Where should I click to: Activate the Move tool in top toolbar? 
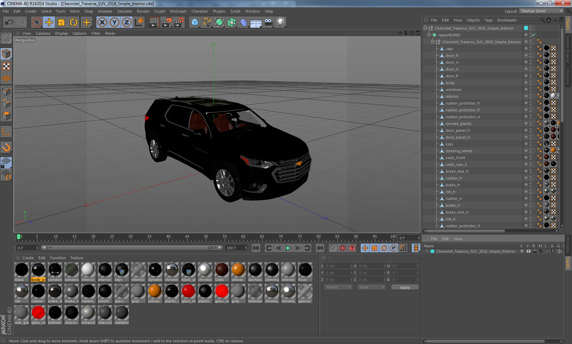pyautogui.click(x=49, y=22)
